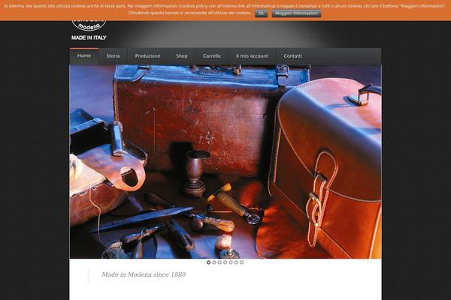Open the Contatti page

[293, 56]
